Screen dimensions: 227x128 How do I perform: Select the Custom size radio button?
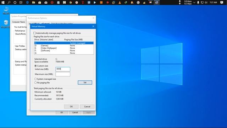(x=35, y=66)
